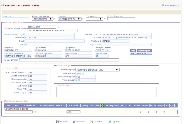Click the green refresh icon in table header

pyautogui.click(x=102, y=106)
